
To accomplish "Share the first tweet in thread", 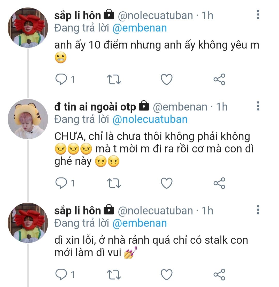I will (219, 79).
